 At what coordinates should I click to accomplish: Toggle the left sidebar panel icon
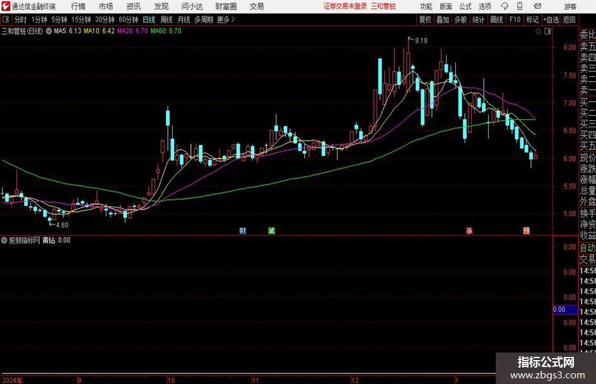coord(5,20)
